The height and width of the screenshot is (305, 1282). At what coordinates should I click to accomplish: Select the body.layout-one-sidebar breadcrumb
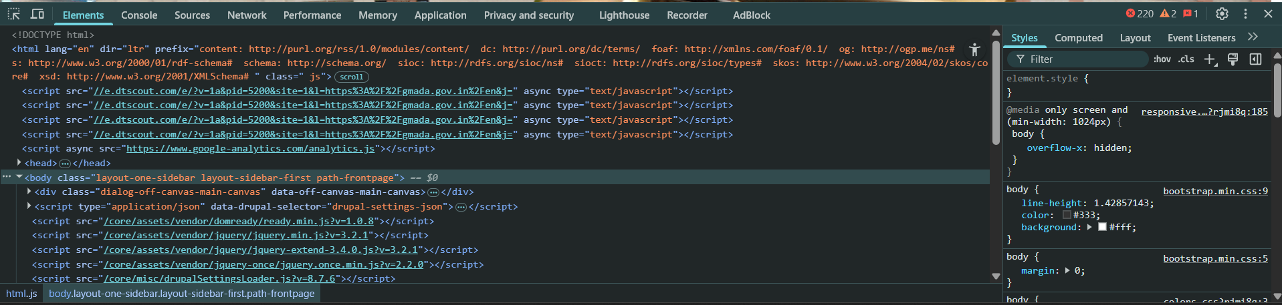[x=181, y=294]
